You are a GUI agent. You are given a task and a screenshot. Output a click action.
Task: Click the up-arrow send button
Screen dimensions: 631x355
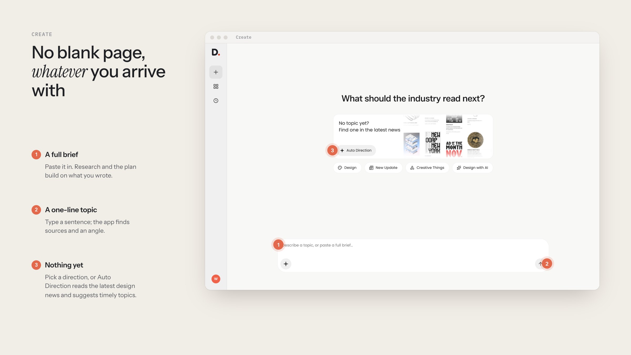pos(540,264)
